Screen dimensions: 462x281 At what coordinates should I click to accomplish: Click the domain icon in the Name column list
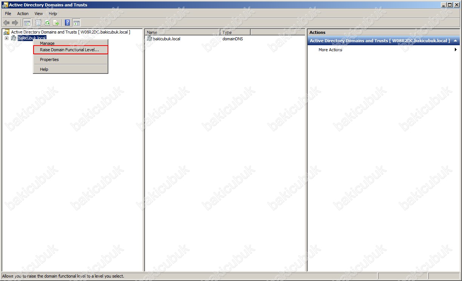click(x=149, y=39)
